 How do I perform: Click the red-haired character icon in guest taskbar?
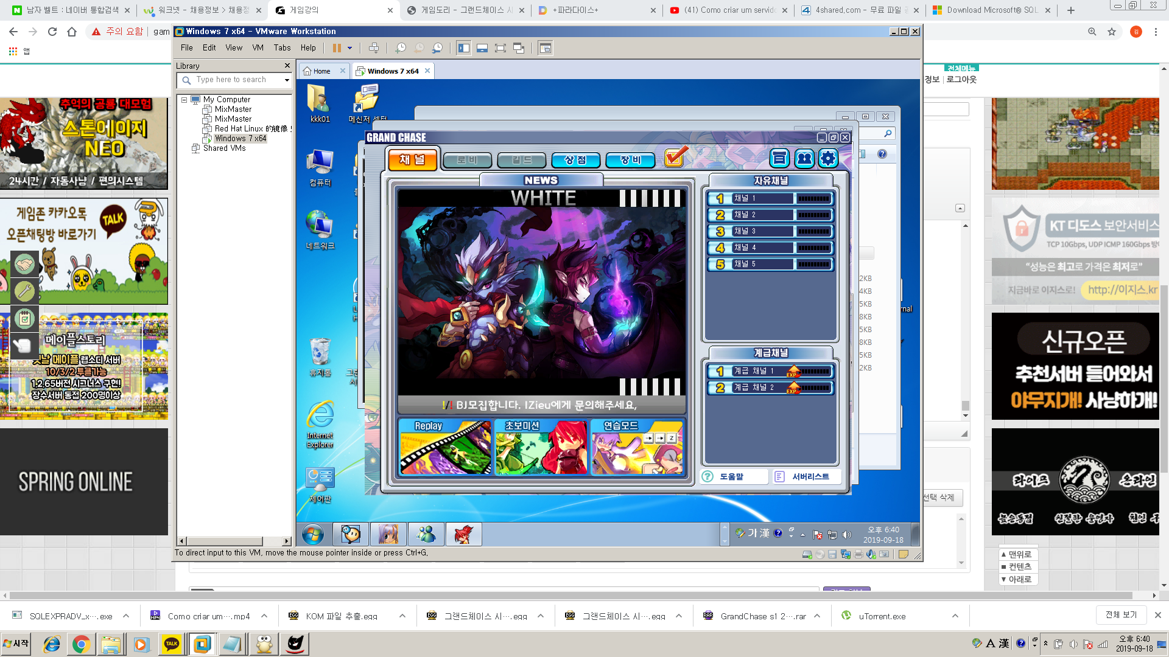coord(463,534)
